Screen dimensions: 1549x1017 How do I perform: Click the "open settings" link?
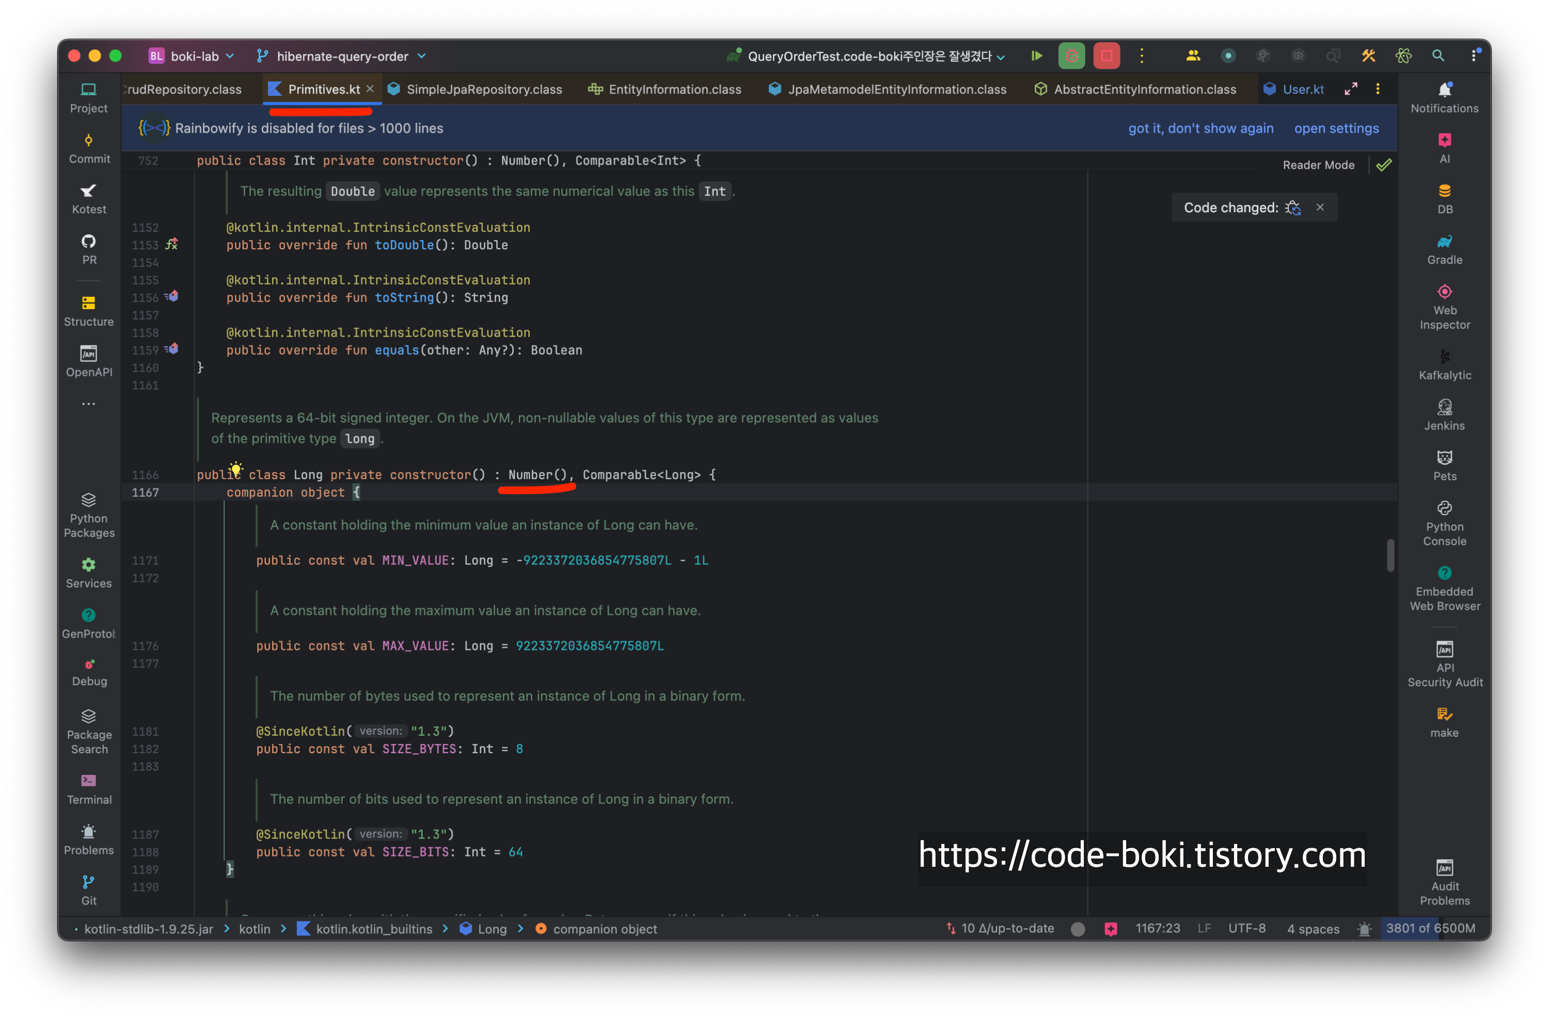(1336, 128)
